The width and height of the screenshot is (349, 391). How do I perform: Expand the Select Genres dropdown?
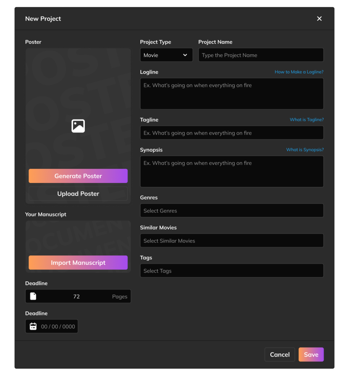[231, 211]
